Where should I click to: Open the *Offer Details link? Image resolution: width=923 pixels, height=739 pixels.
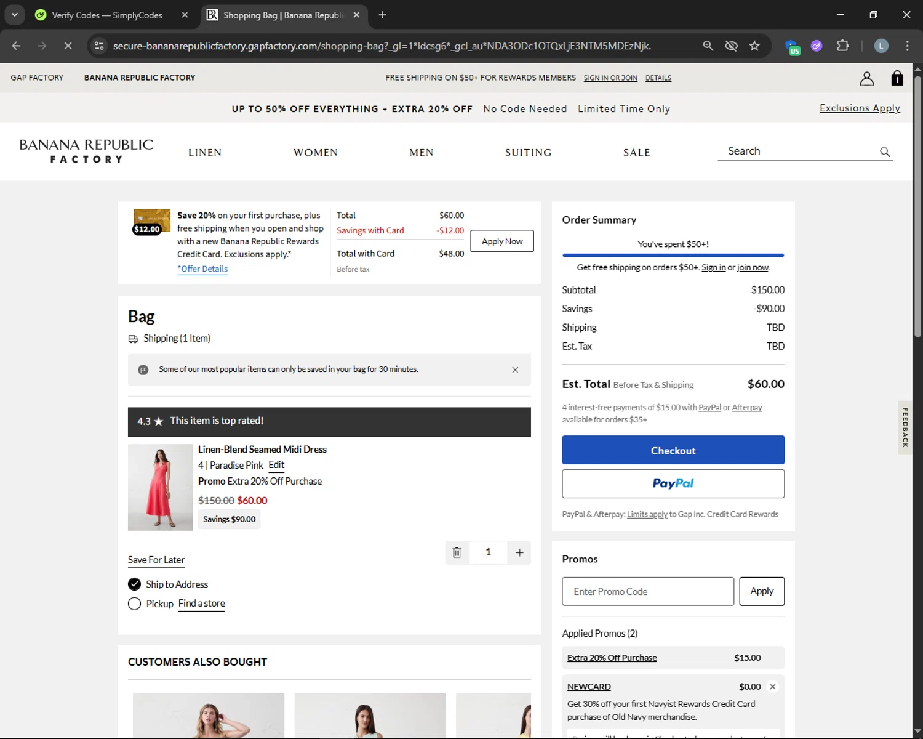pyautogui.click(x=202, y=269)
